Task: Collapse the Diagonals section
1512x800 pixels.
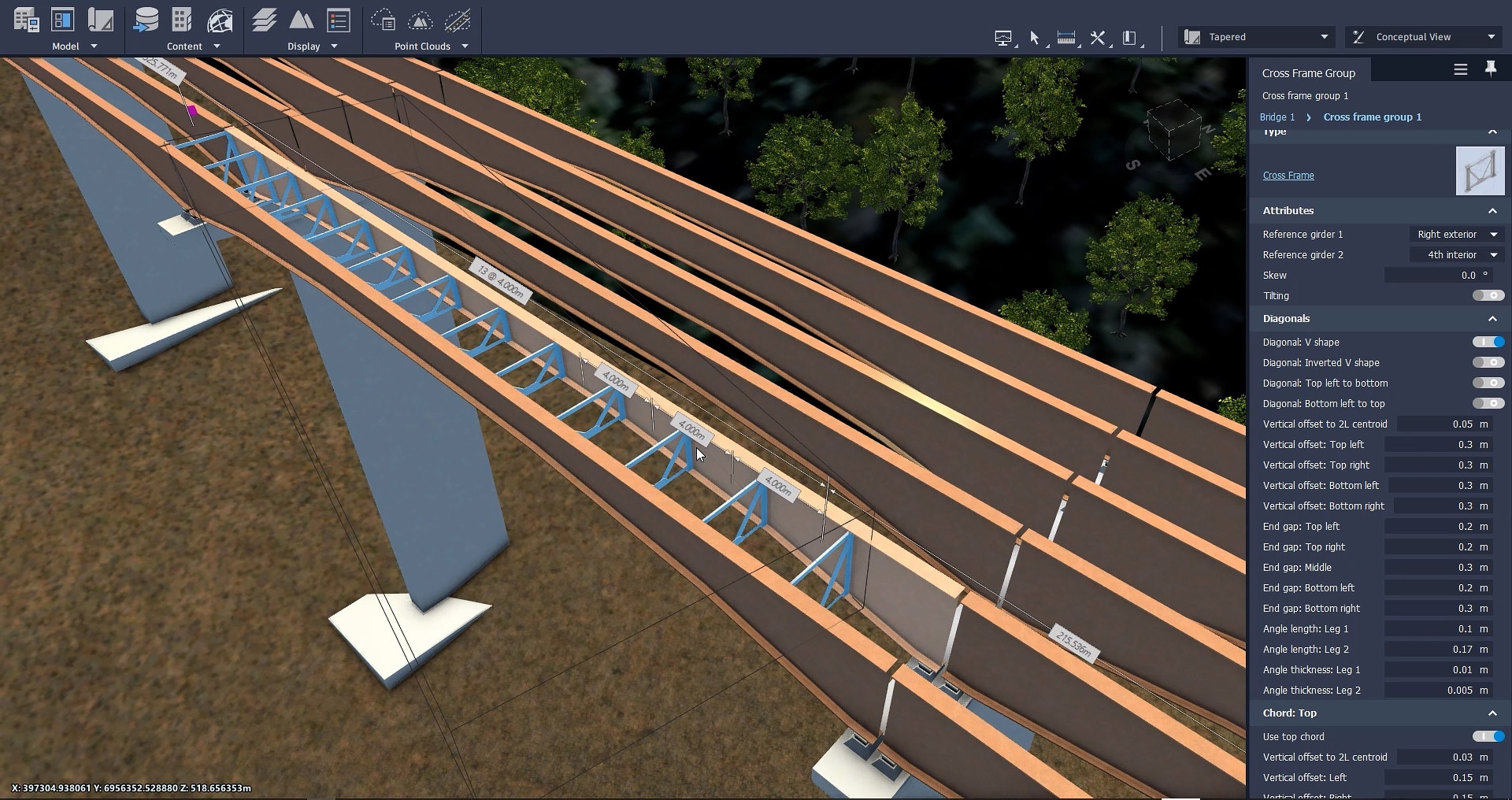Action: pyautogui.click(x=1492, y=318)
